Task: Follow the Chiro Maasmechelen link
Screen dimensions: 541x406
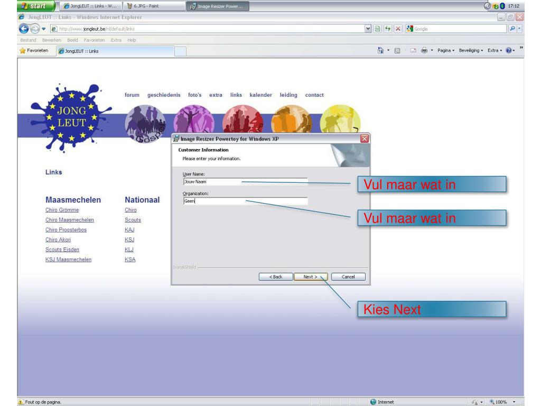Action: [70, 220]
